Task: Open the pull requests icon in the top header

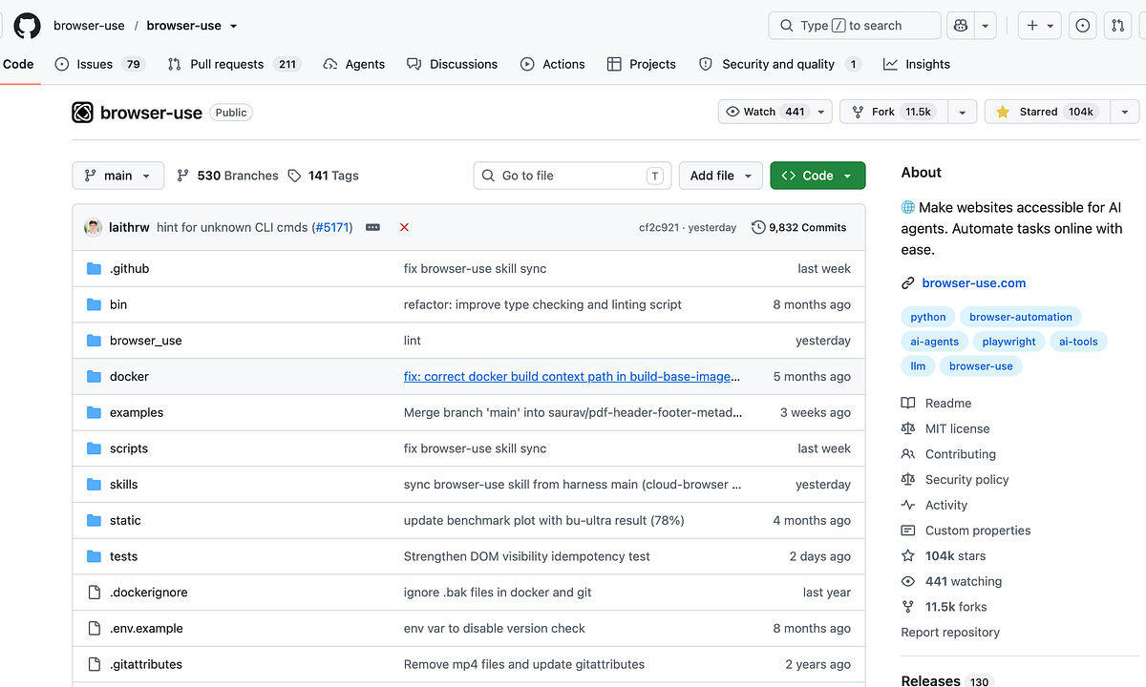Action: [1118, 26]
